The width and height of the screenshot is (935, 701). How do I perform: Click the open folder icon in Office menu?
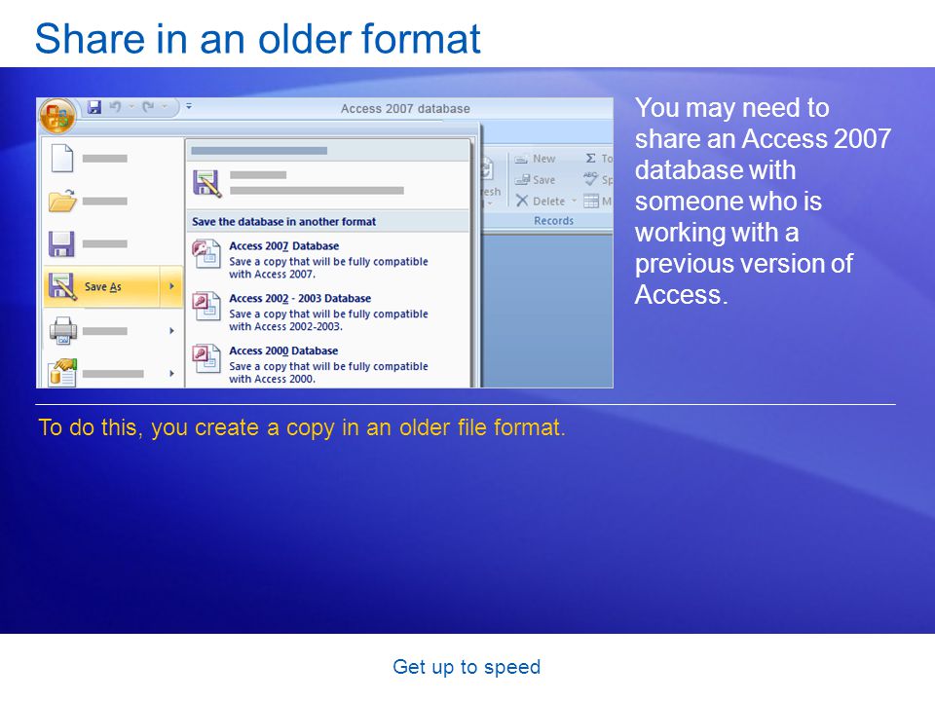tap(62, 201)
